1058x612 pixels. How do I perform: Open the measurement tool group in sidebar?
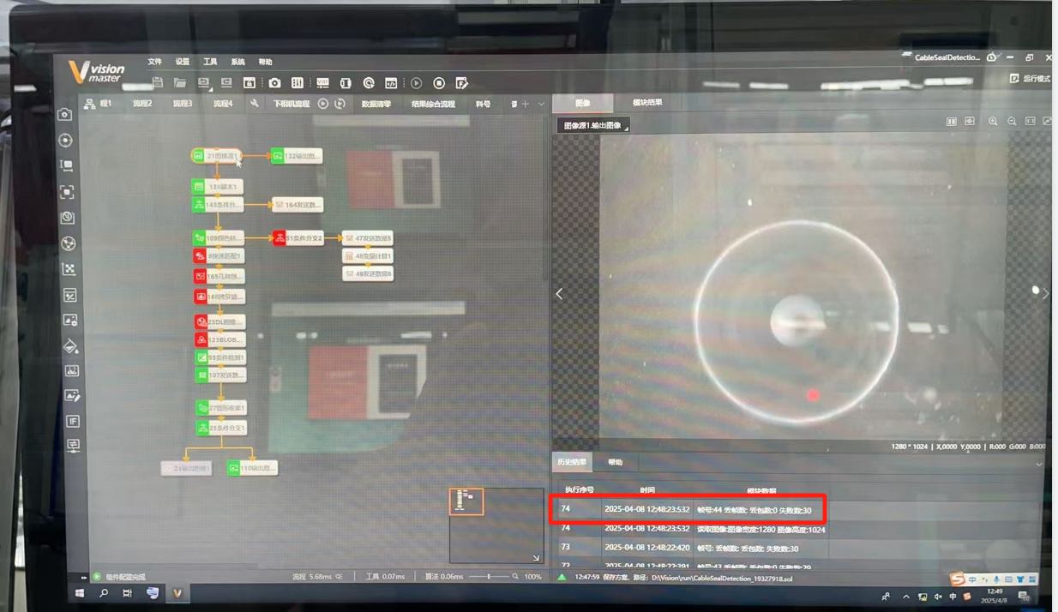(x=67, y=165)
